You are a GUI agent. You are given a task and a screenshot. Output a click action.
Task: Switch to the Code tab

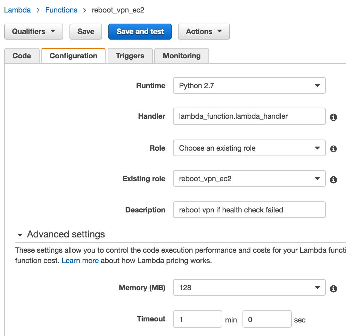22,56
